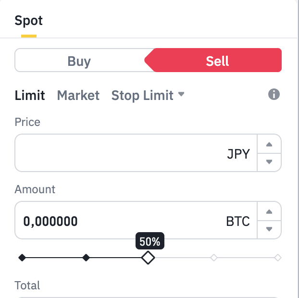Click the order type info icon
Screen dimensions: 299x298
[274, 94]
